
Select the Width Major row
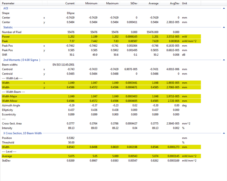pyautogui.click(x=101, y=96)
